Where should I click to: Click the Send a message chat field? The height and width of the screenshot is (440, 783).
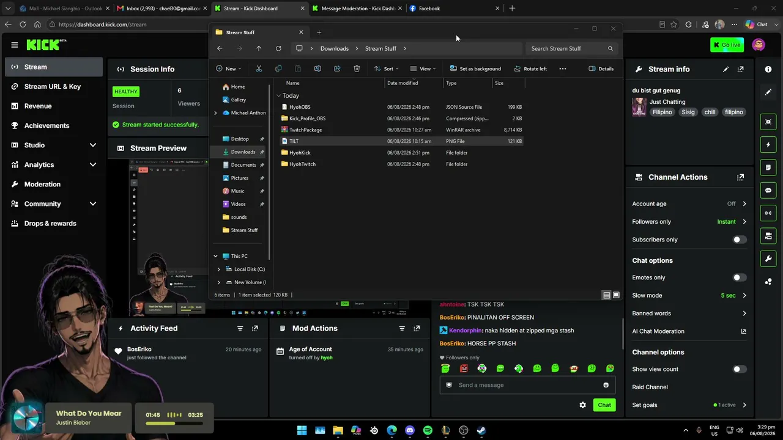(527, 385)
